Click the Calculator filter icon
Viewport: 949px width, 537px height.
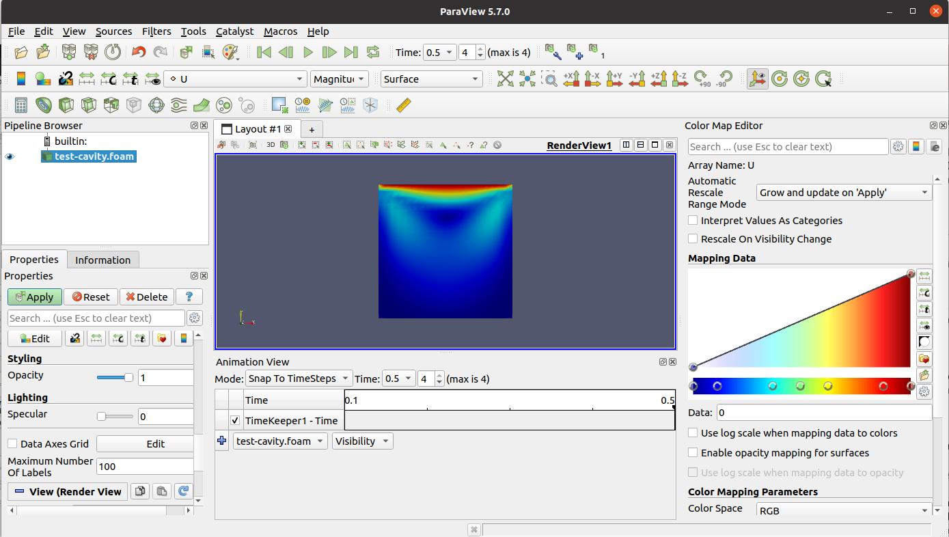point(21,105)
